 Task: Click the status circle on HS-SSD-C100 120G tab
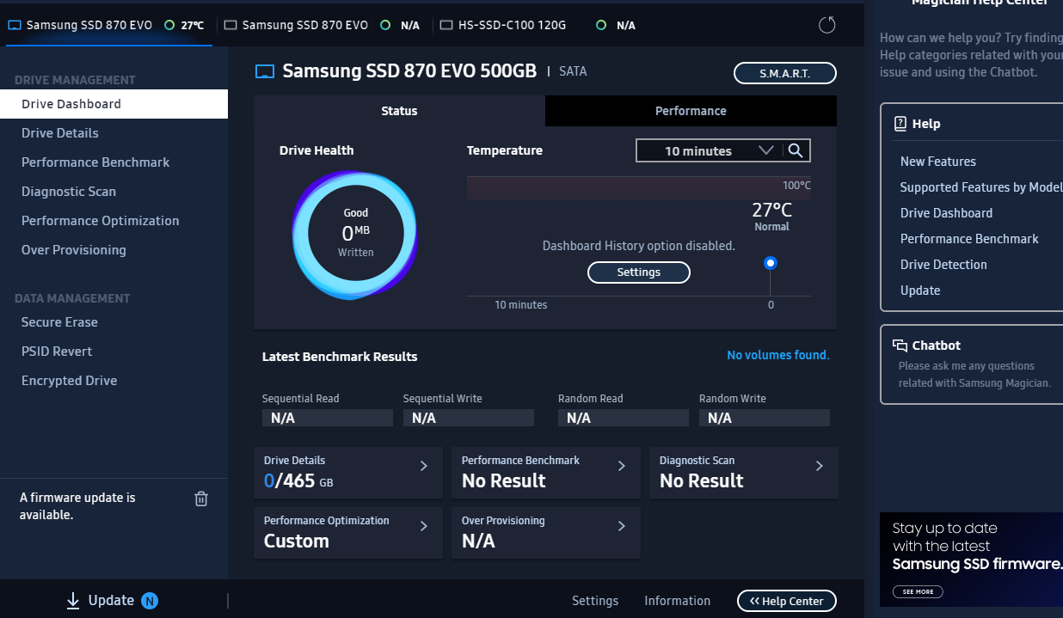[x=600, y=25]
